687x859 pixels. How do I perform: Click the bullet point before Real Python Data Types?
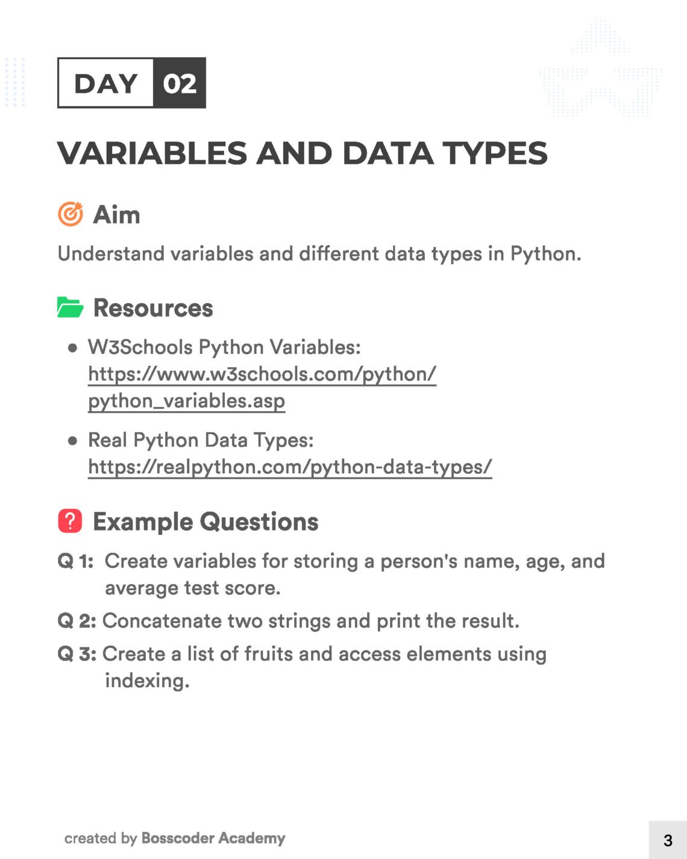(73, 441)
